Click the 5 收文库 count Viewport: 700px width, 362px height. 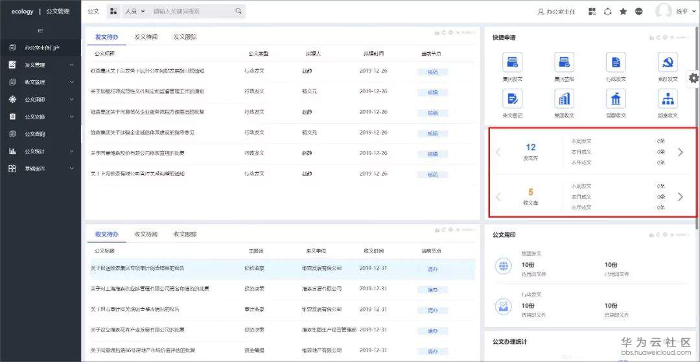[530, 192]
